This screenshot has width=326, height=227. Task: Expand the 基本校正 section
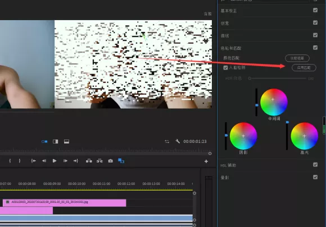pos(229,11)
